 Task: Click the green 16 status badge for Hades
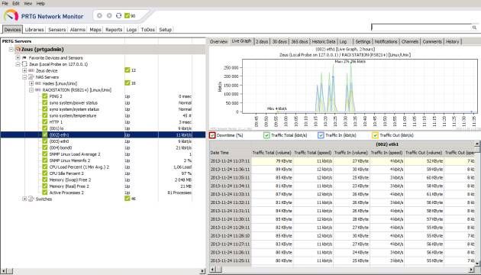pyautogui.click(x=128, y=82)
